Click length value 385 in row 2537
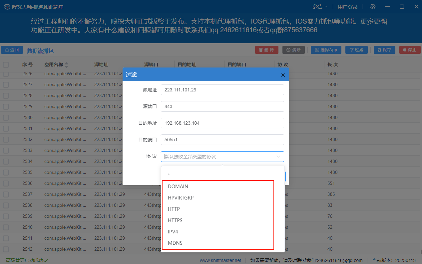This screenshot has height=264, width=422. point(331,194)
